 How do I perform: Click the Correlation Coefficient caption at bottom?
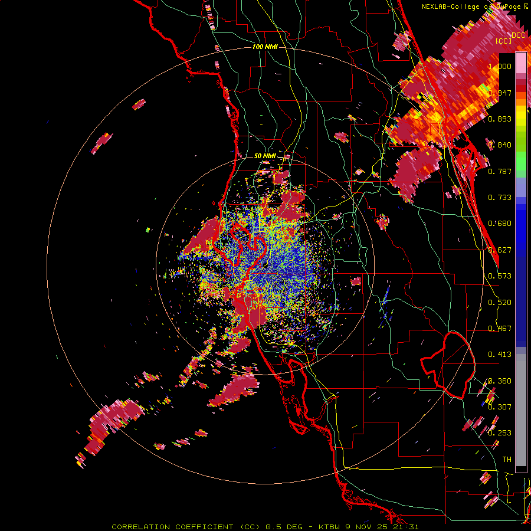(265, 527)
